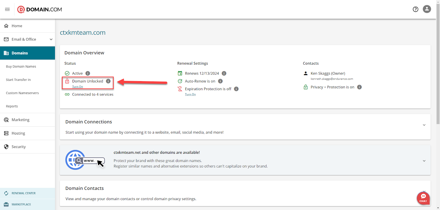The image size is (440, 210).
Task: Click the link icon beside Connected services
Action: pos(67,94)
